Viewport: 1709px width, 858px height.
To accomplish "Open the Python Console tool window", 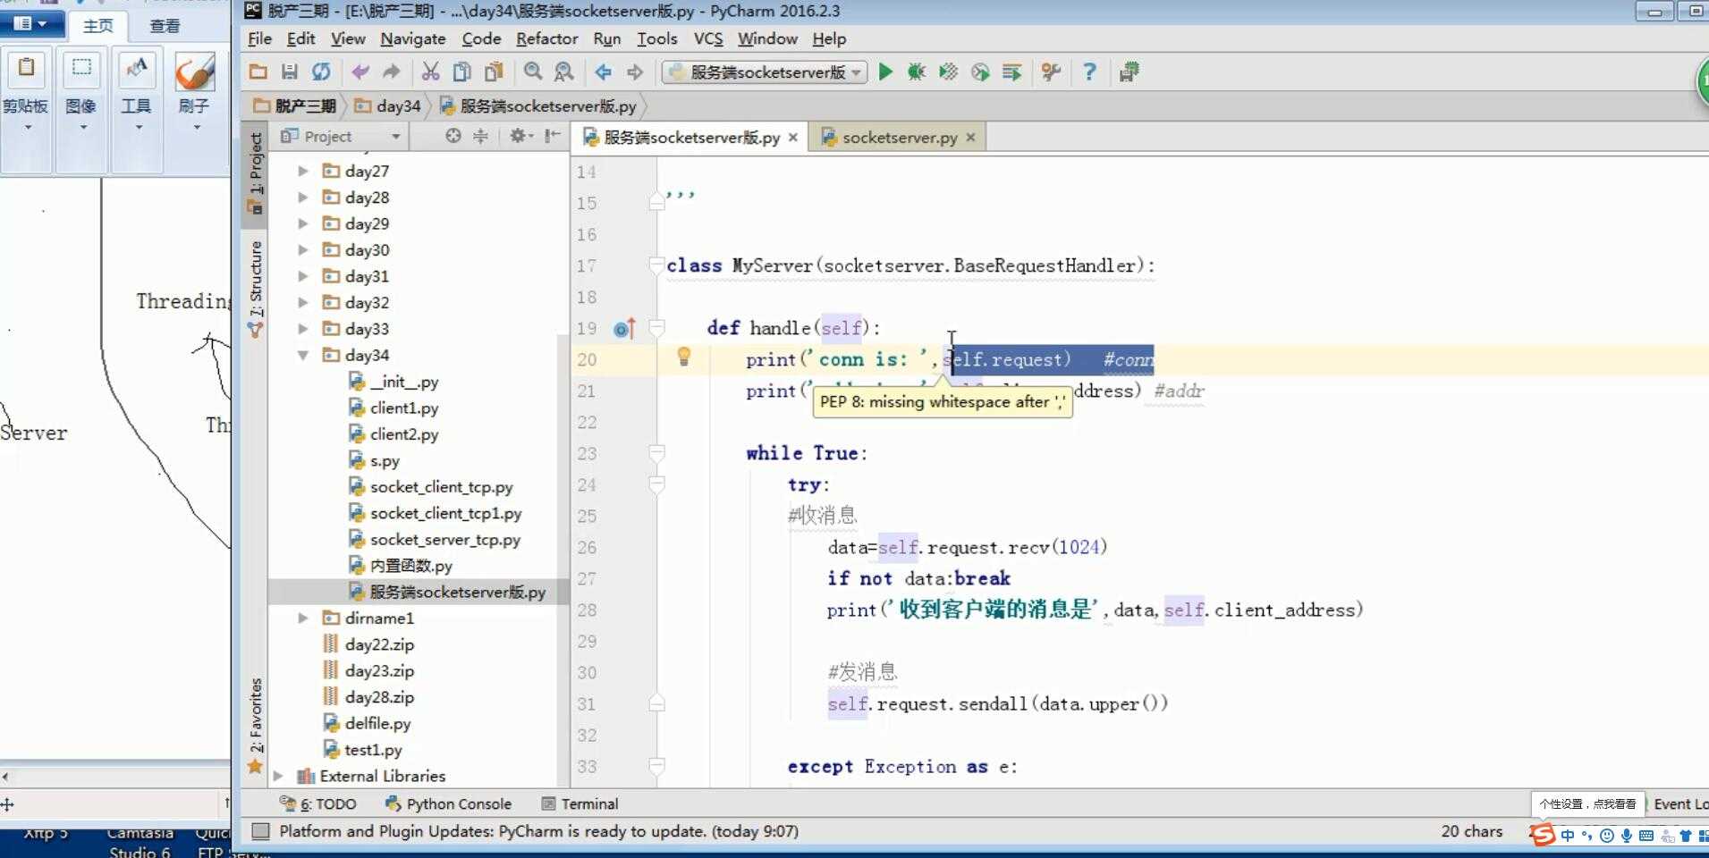I will tap(449, 803).
